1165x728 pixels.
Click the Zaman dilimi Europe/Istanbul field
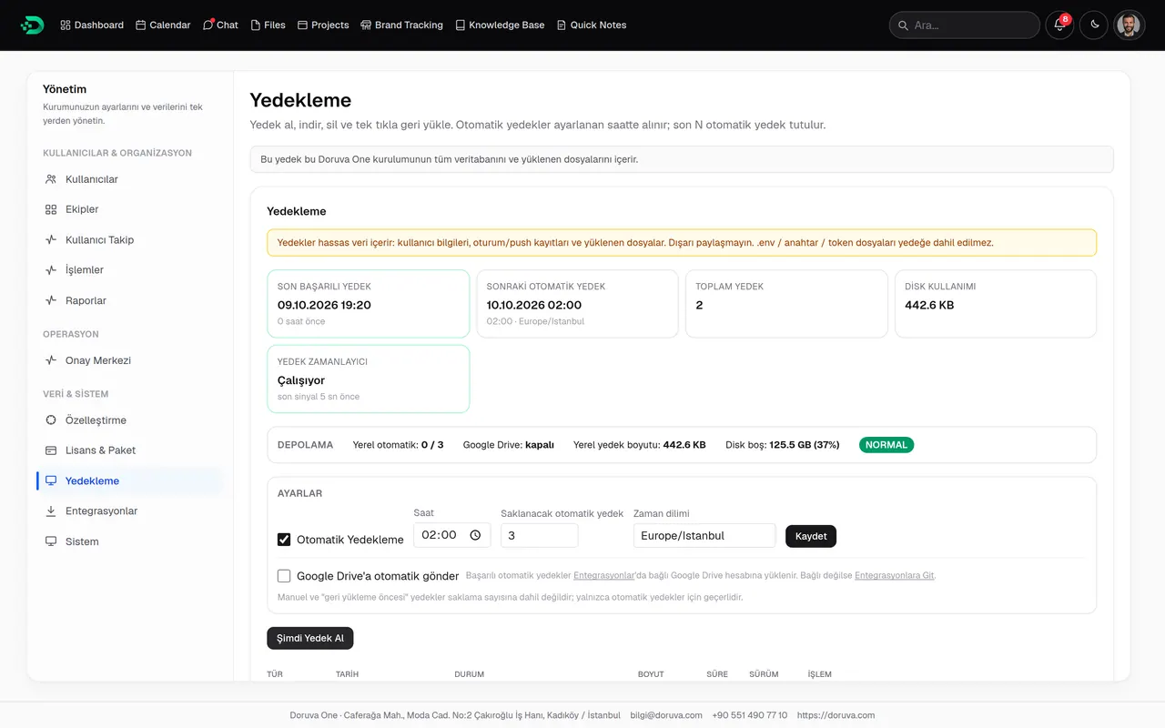pyautogui.click(x=704, y=535)
